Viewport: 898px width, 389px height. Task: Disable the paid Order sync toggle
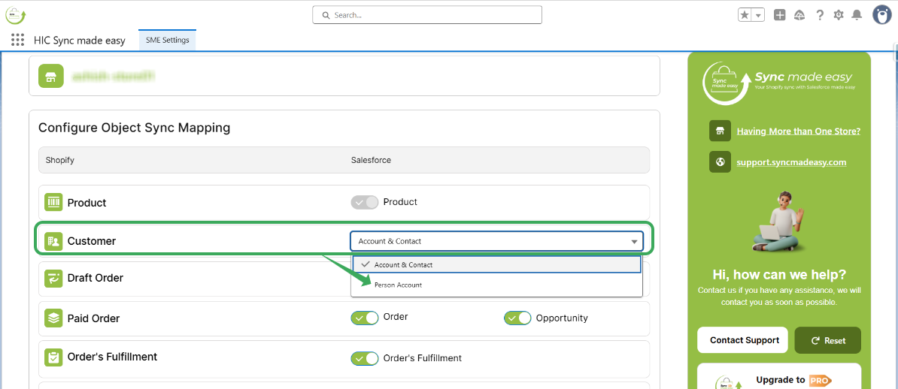click(365, 318)
